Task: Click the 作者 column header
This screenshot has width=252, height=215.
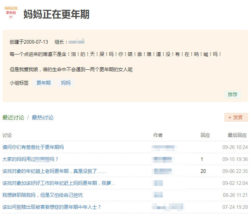Action: coord(158,135)
